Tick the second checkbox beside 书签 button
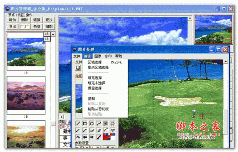Viewport: 238px width, 152px height. [27, 27]
